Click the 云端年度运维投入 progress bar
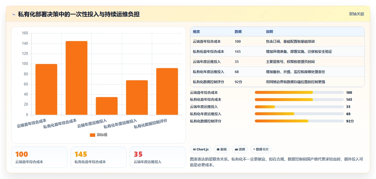This screenshot has height=179, width=376. pyautogui.click(x=299, y=107)
